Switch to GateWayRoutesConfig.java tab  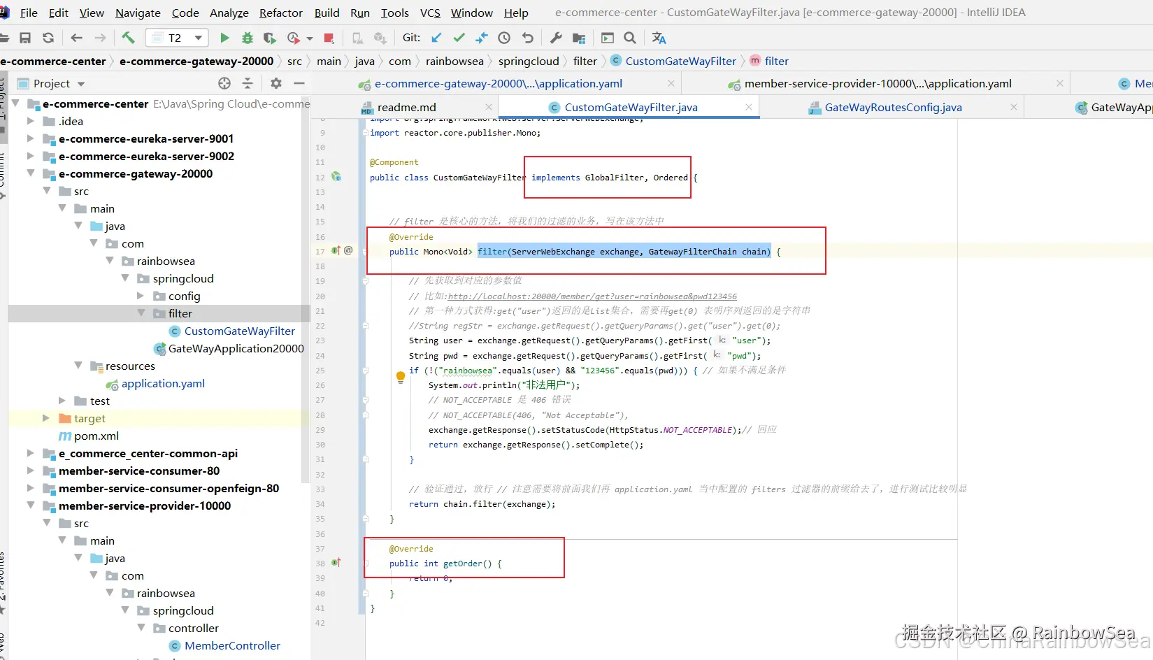point(893,107)
